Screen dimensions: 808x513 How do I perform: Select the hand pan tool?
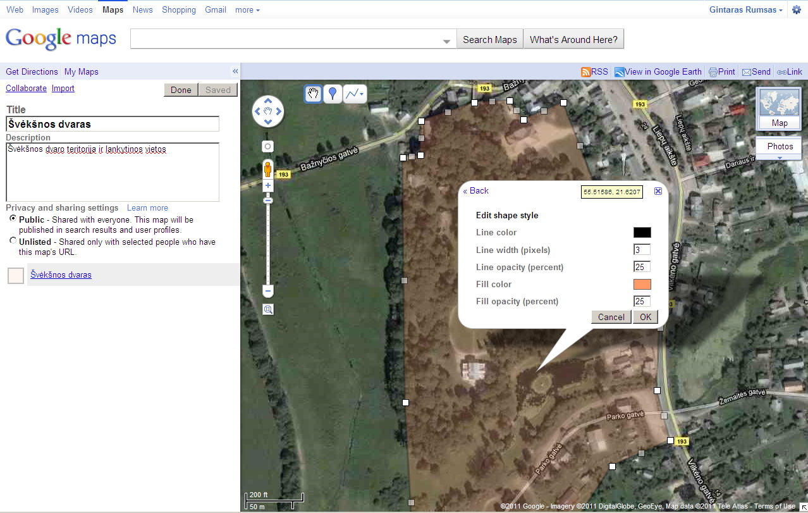point(313,94)
